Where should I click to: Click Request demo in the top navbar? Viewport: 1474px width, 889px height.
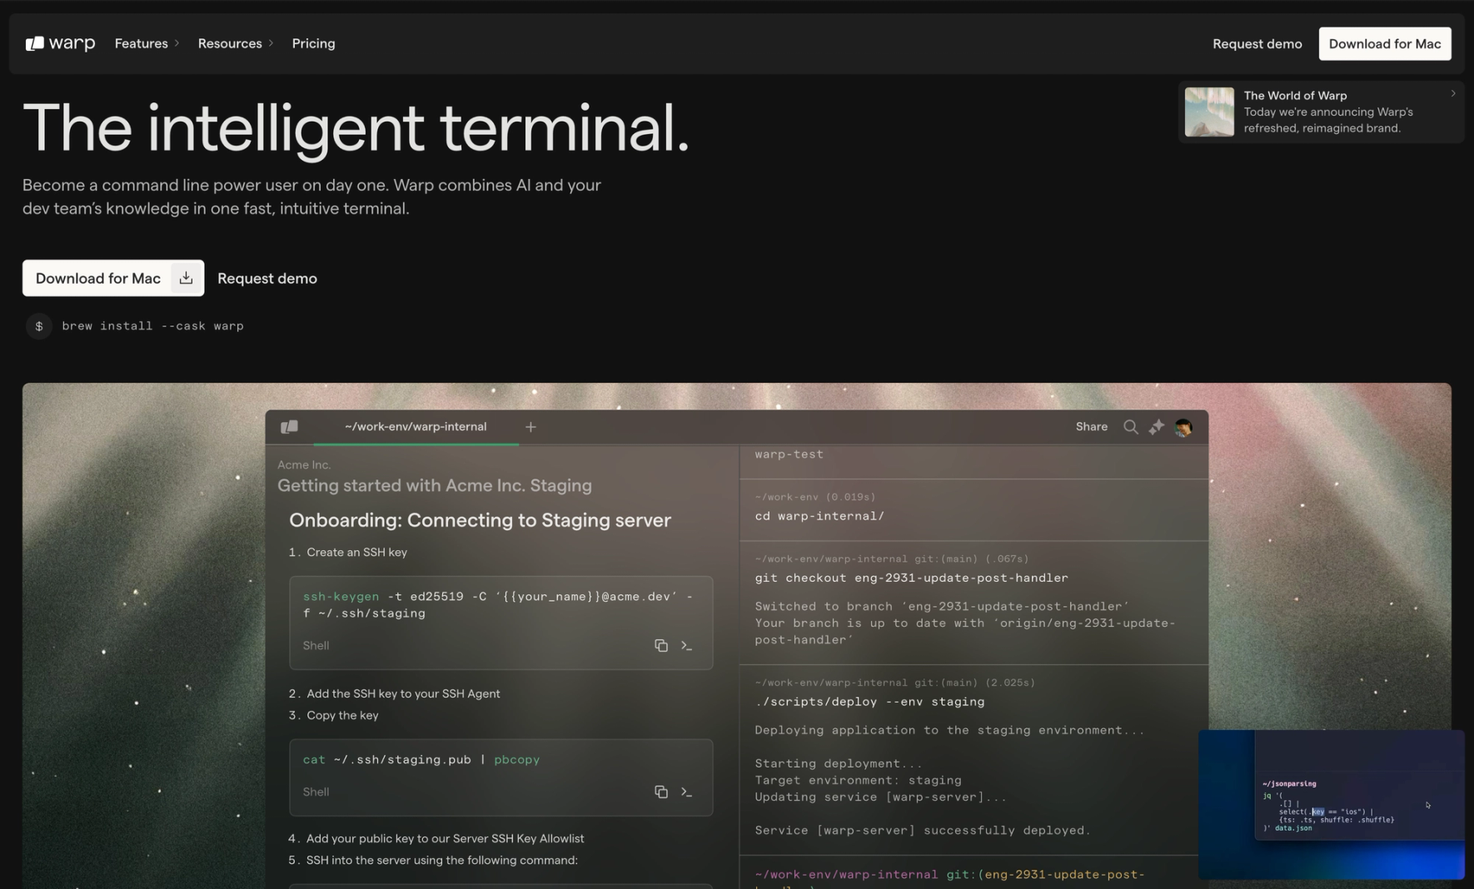(x=1257, y=44)
